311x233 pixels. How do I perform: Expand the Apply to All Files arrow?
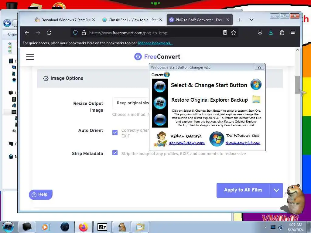click(x=276, y=190)
